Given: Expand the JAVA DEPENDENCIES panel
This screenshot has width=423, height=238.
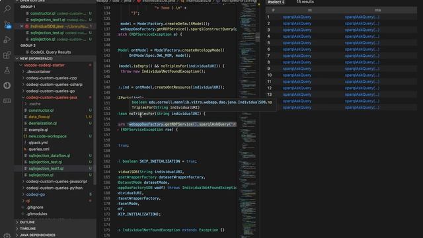Looking at the screenshot, I should (38, 235).
